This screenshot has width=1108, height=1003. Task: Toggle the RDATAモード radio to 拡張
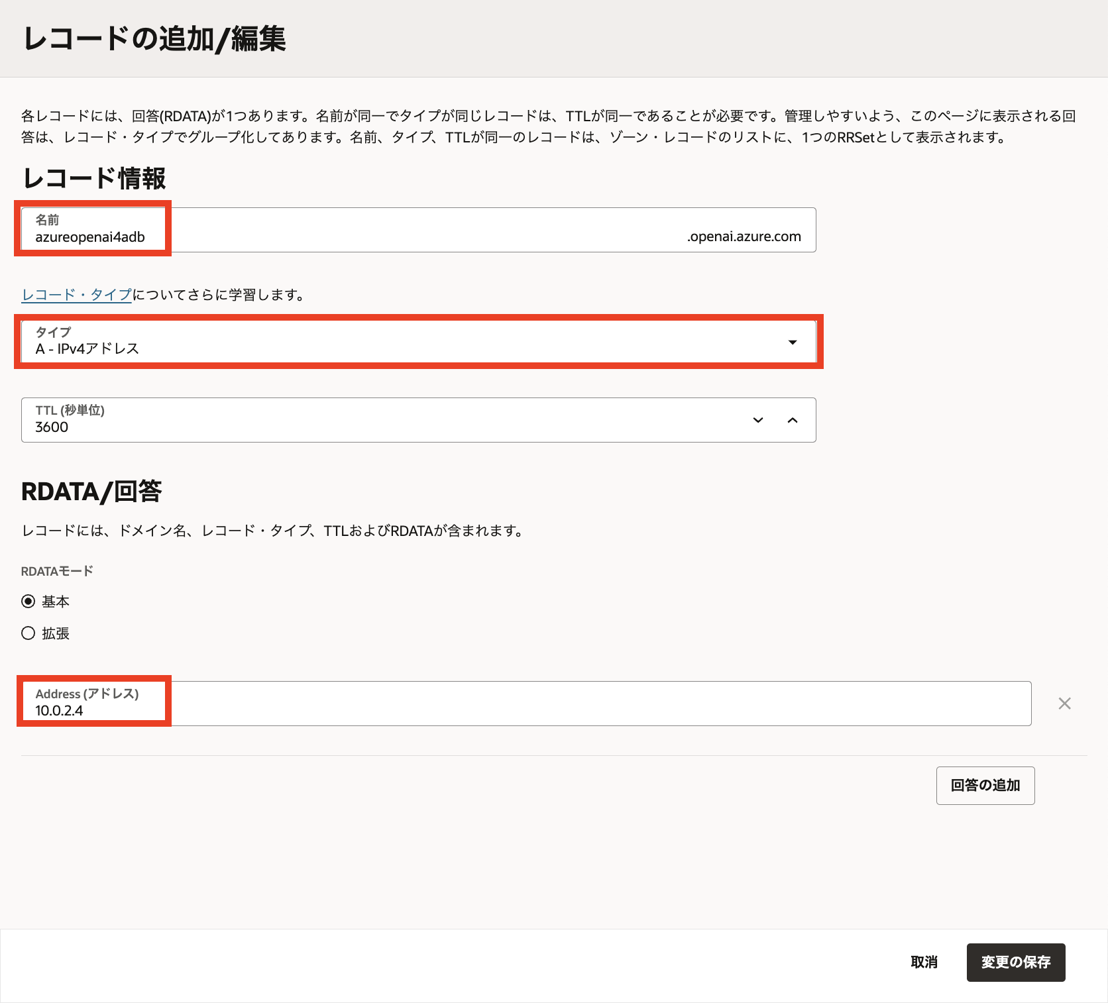(x=28, y=633)
